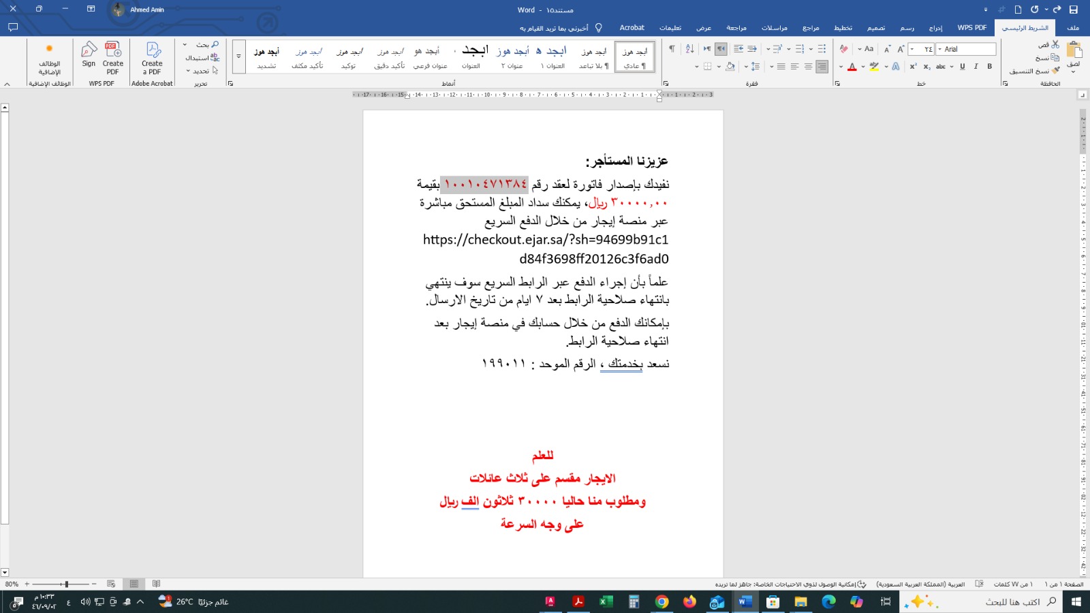Click the Format Painter brush icon
Screen dimensions: 1090x613
1056,70
